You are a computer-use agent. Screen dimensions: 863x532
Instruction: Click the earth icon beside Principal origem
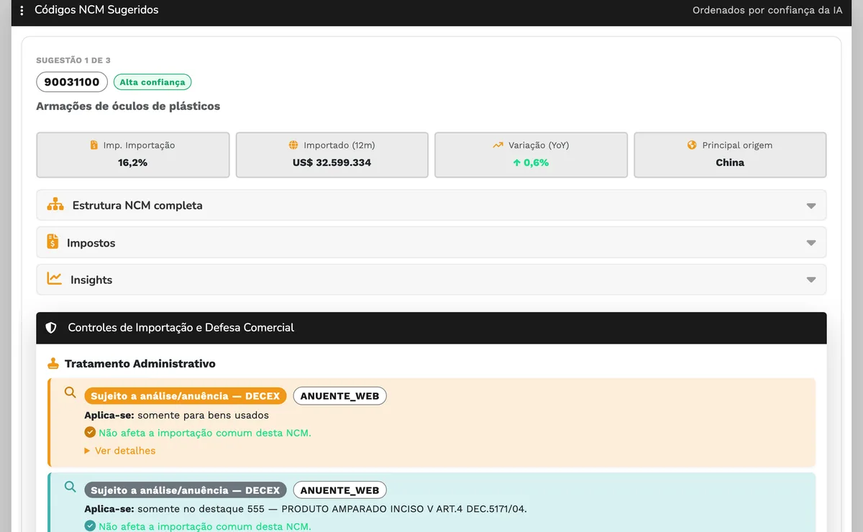coord(692,145)
